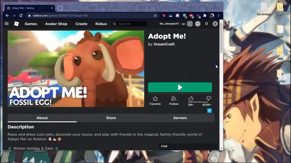Click the like ratio vote bar
Image resolution: width=291 pixels, height=163 pixels.
tap(198, 102)
